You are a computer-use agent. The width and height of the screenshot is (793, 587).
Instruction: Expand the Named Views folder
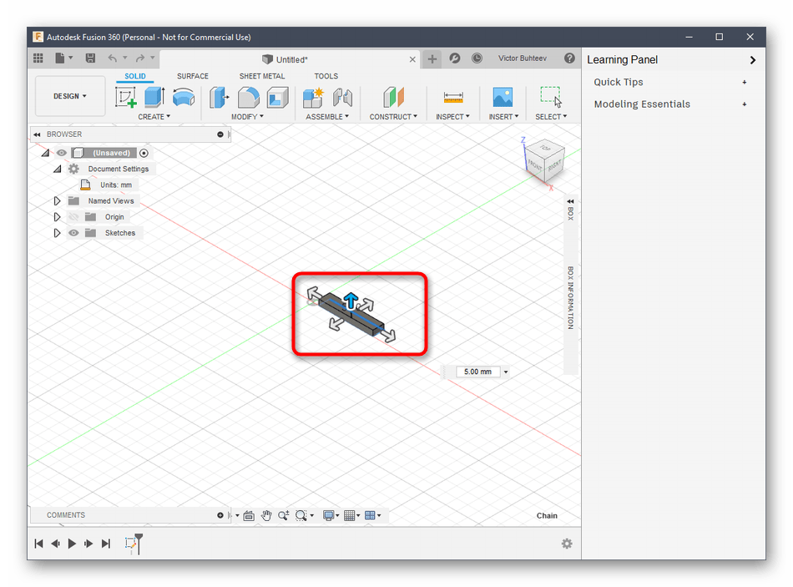(57, 201)
